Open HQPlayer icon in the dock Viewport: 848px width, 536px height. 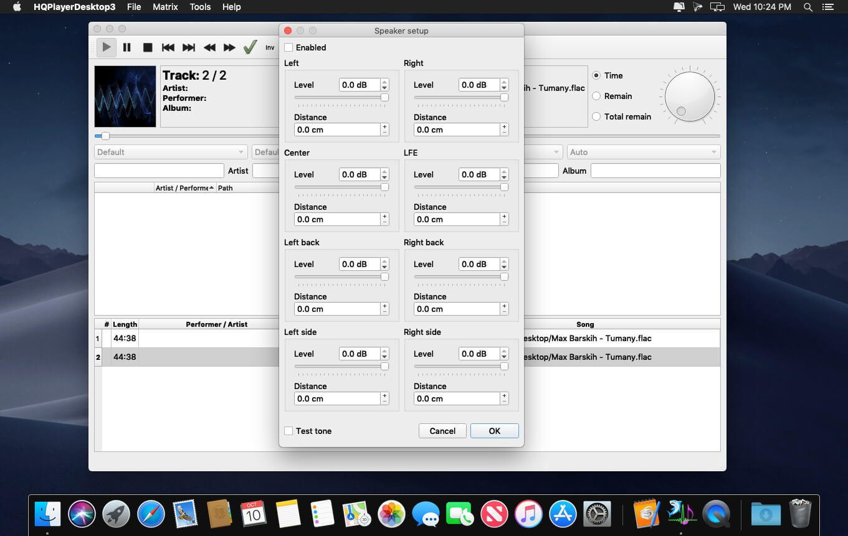[681, 514]
